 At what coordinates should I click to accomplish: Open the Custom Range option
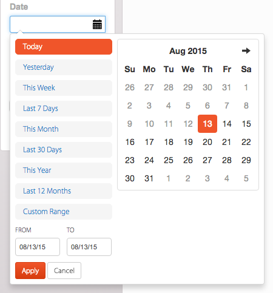click(x=64, y=212)
